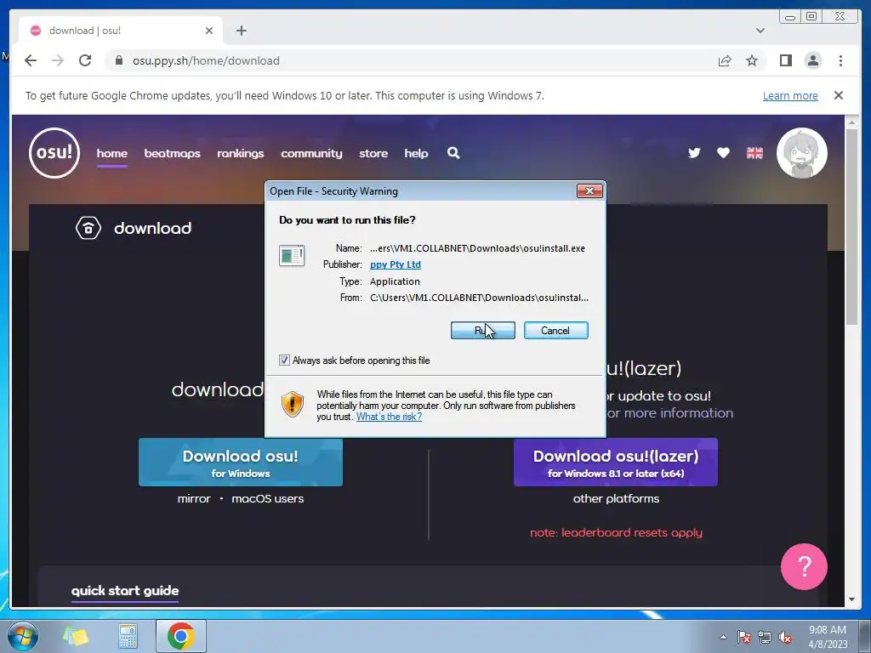871x653 pixels.
Task: Open the help nav item
Action: click(416, 153)
